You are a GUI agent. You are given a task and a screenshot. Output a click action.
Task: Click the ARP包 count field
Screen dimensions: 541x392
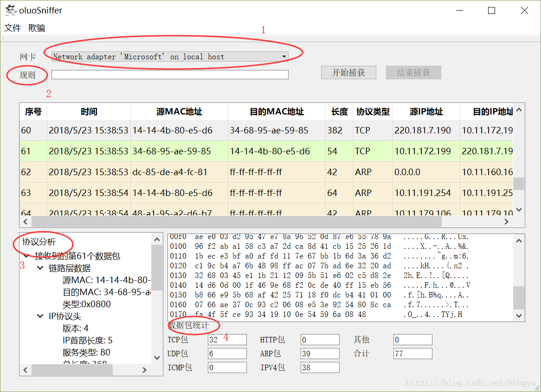point(320,354)
